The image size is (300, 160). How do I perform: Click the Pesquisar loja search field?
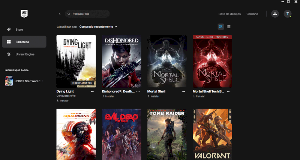(x=87, y=14)
